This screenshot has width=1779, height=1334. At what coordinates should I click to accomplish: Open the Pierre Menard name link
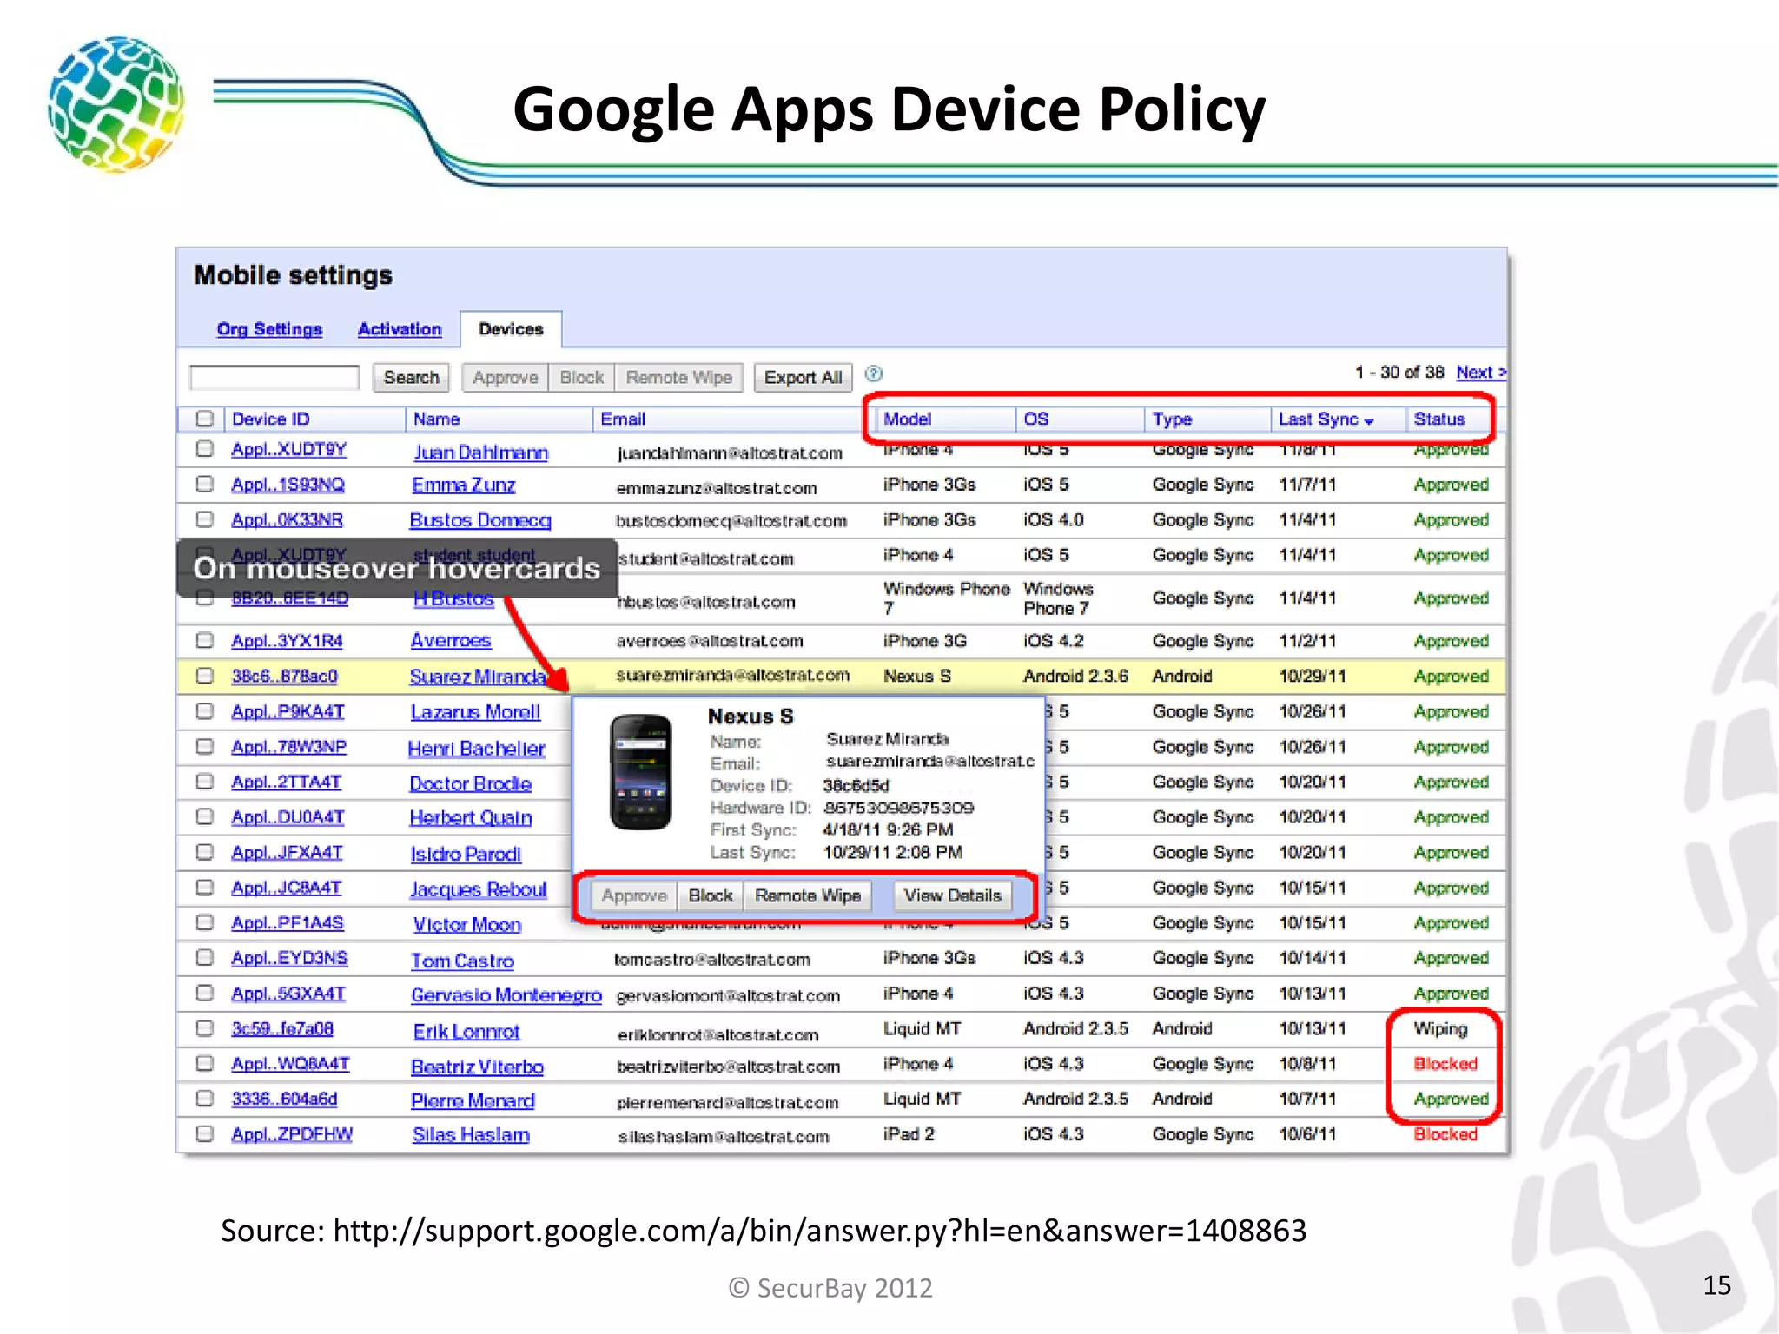[x=473, y=1101]
